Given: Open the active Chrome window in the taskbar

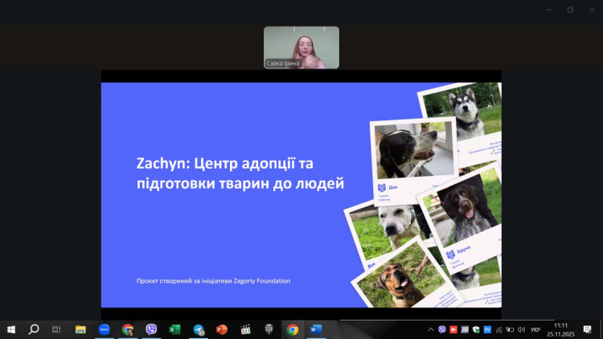Looking at the screenshot, I should pos(293,329).
